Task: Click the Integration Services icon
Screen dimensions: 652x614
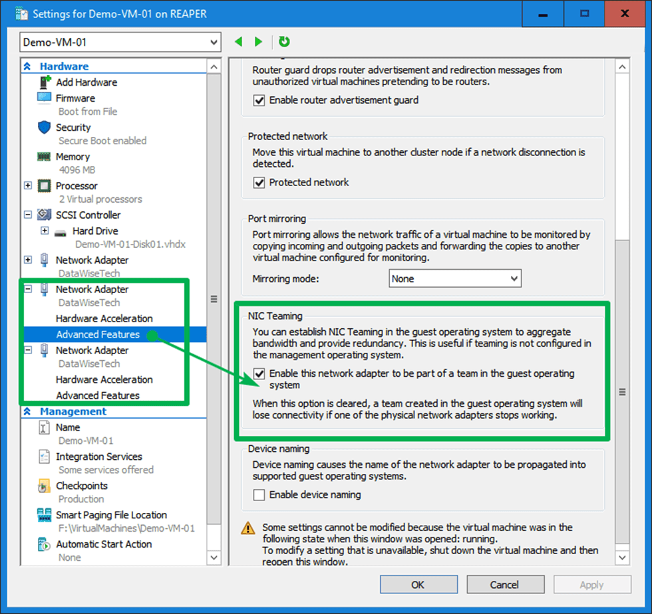Action: click(x=44, y=456)
